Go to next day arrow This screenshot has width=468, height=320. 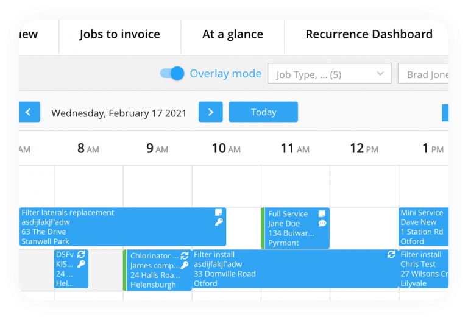coord(211,112)
